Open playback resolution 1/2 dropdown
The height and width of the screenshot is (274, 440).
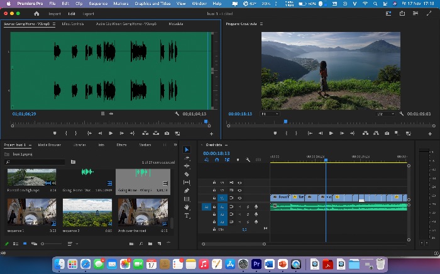[385, 114]
